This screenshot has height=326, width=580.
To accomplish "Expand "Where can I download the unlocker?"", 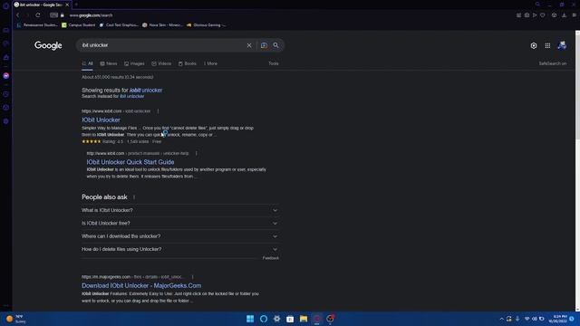I will point(180,236).
